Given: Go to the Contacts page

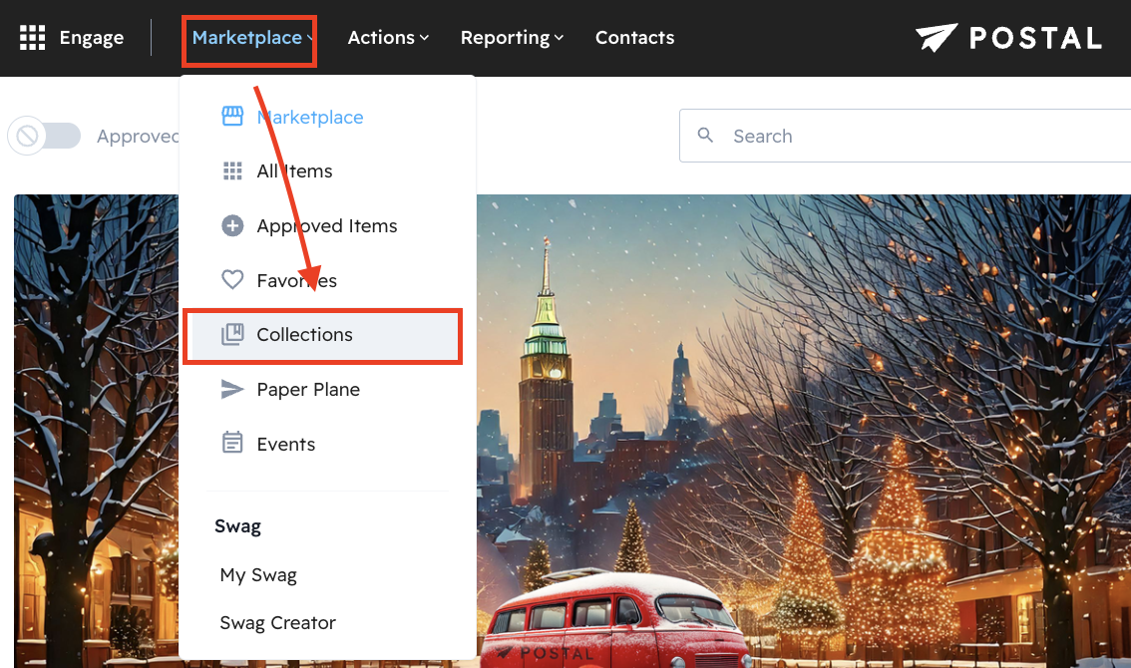Looking at the screenshot, I should pyautogui.click(x=634, y=38).
